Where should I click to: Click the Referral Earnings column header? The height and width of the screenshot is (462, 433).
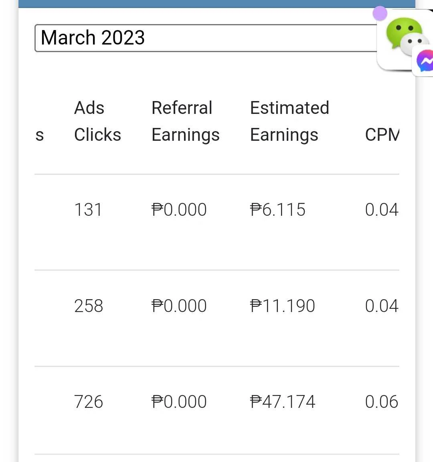click(x=185, y=121)
